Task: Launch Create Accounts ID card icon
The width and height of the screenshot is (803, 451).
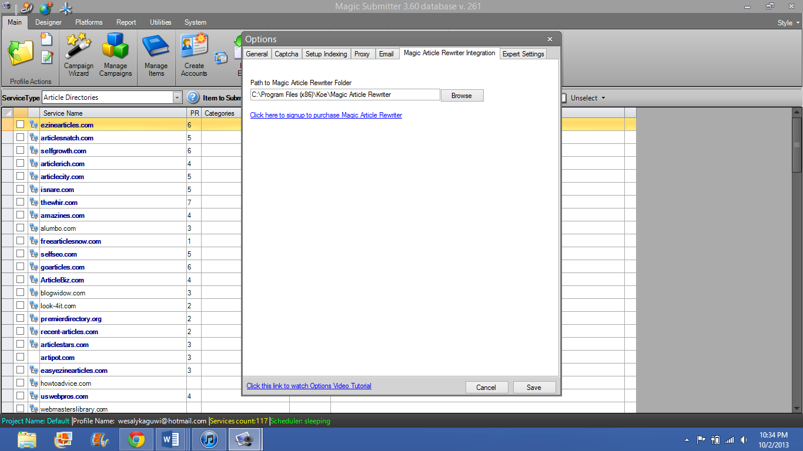Action: [194, 54]
